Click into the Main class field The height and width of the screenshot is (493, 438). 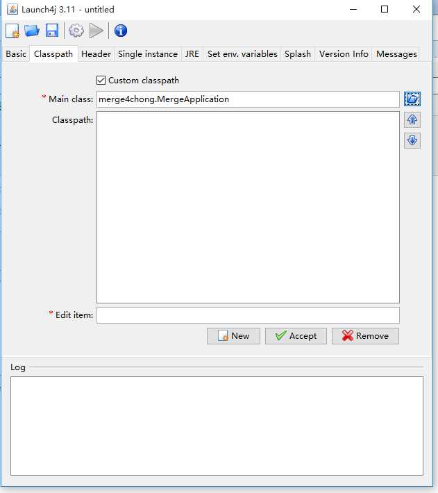coord(248,99)
